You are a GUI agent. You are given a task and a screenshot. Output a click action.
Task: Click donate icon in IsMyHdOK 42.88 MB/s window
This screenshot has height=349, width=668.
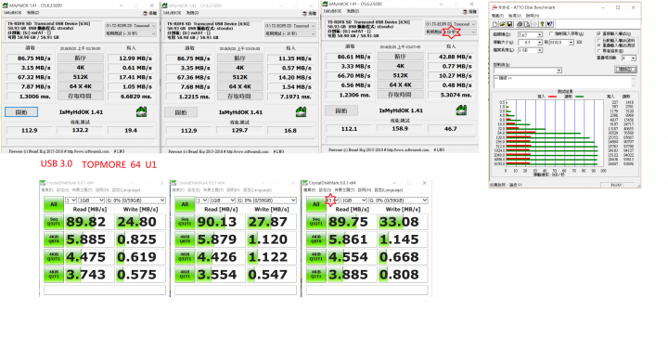point(465,12)
